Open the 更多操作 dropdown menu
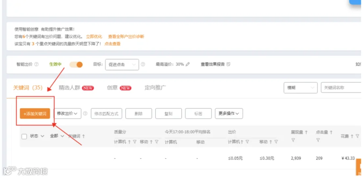This screenshot has width=363, height=178. pyautogui.click(x=229, y=113)
